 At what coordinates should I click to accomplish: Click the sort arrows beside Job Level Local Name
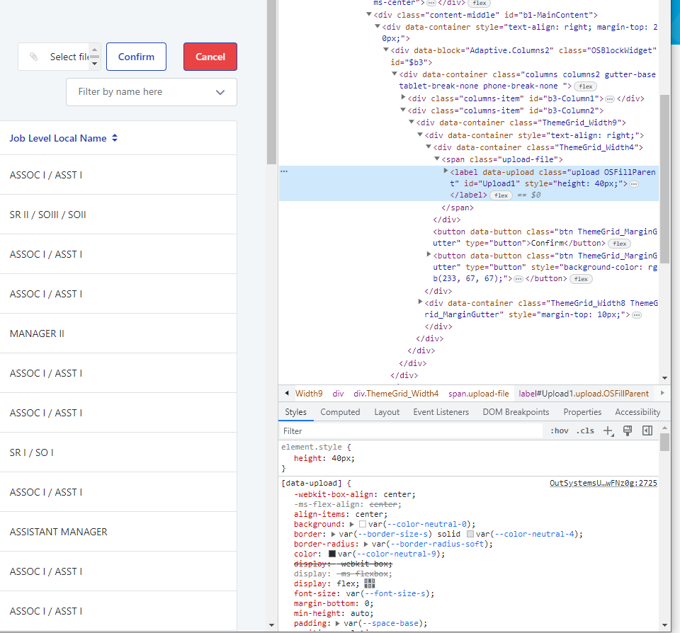click(115, 138)
